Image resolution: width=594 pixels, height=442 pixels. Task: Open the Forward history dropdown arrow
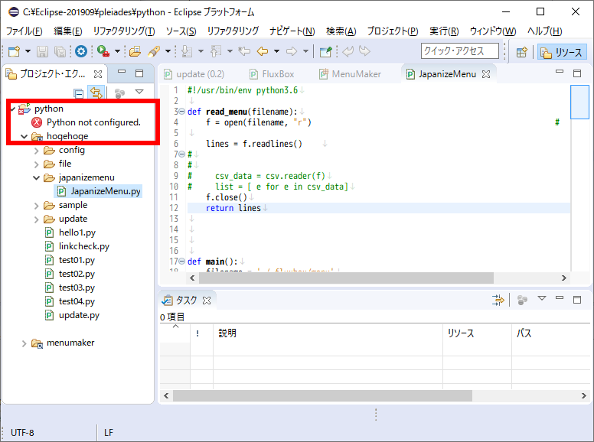tap(305, 51)
